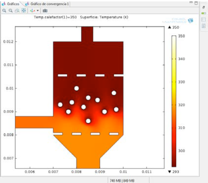This screenshot has width=208, height=183.
Task: Switch to the Gráficos tab
Action: [x=11, y=4]
